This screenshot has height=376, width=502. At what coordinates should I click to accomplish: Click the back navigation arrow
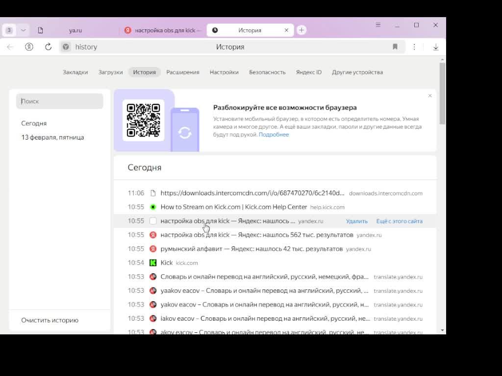click(10, 47)
